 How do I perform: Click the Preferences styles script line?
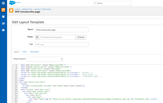click(x=61, y=76)
